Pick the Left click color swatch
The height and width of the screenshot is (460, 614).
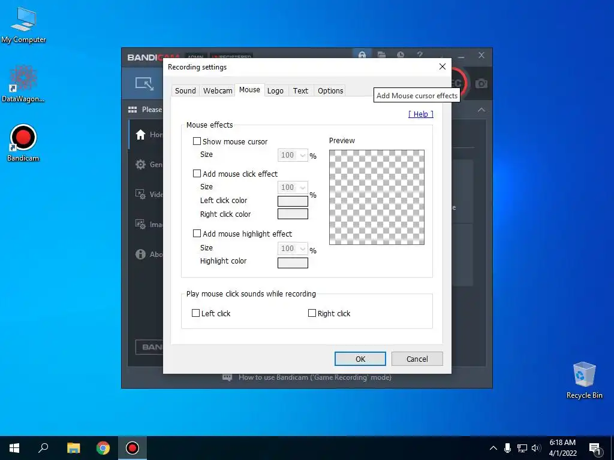293,201
